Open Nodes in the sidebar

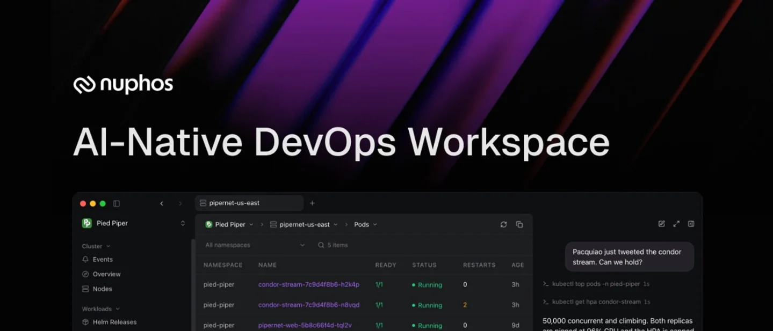[x=102, y=289]
